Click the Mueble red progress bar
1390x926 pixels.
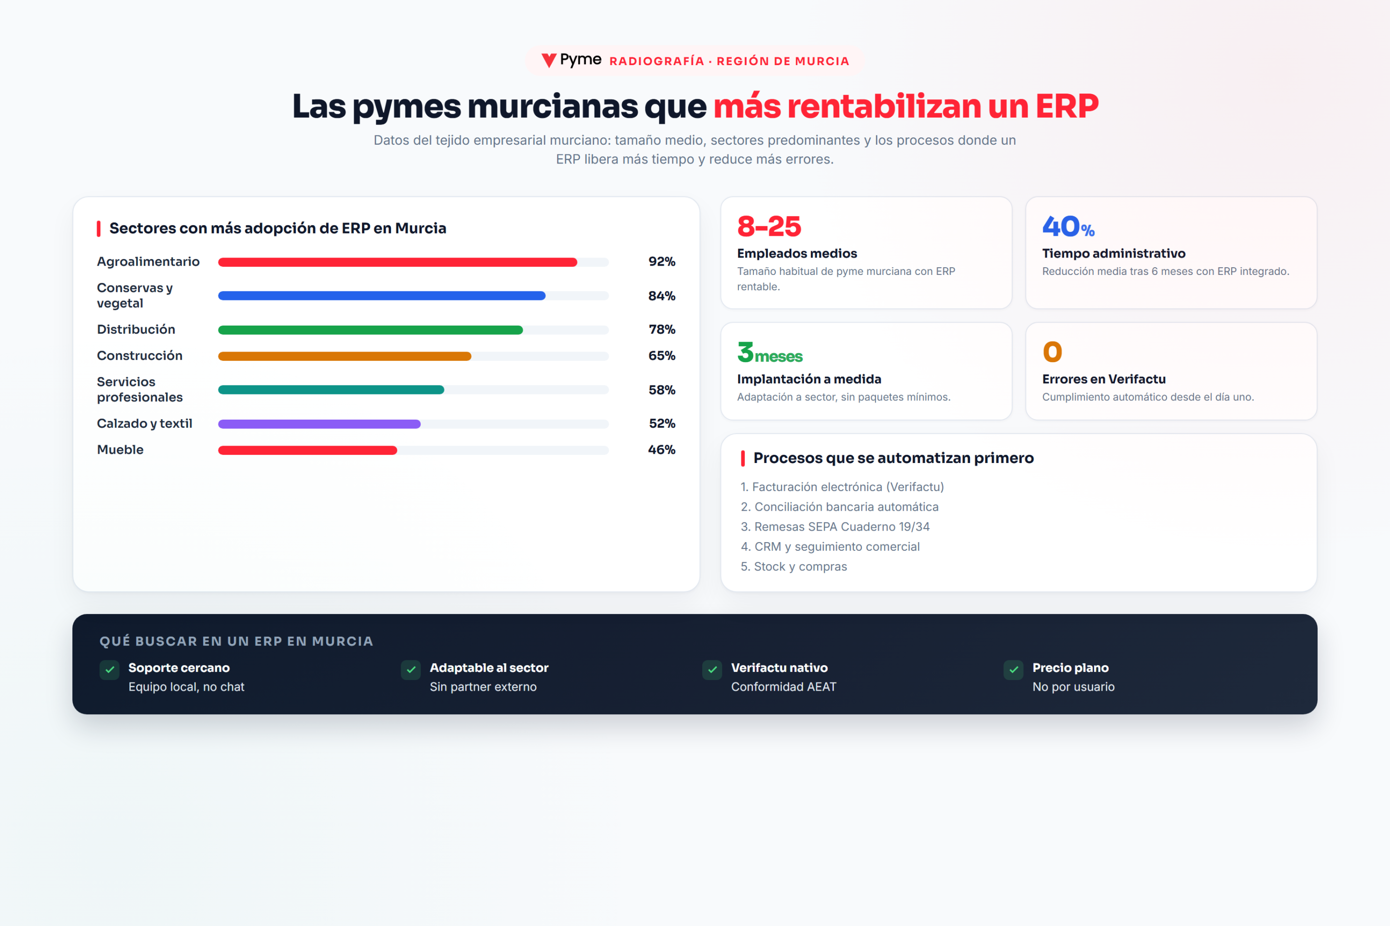(307, 450)
